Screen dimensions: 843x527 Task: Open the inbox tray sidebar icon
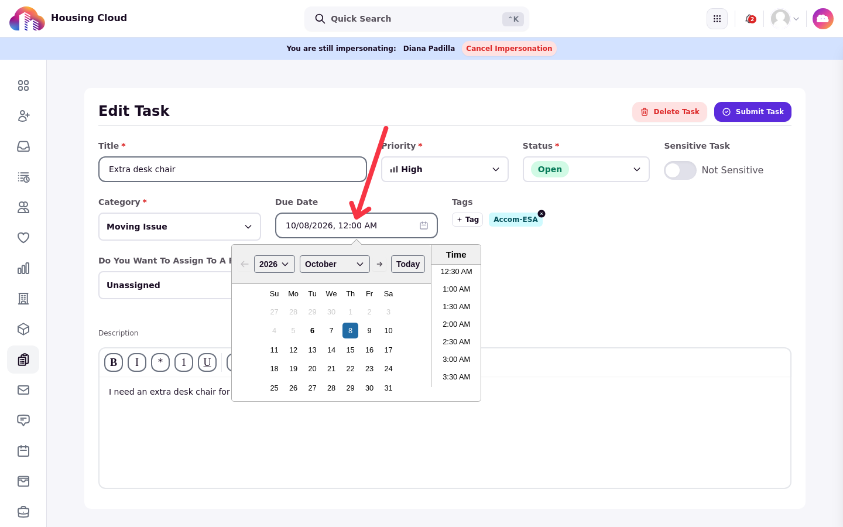23,146
